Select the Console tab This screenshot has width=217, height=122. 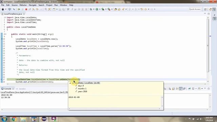pyautogui.click(x=7, y=89)
